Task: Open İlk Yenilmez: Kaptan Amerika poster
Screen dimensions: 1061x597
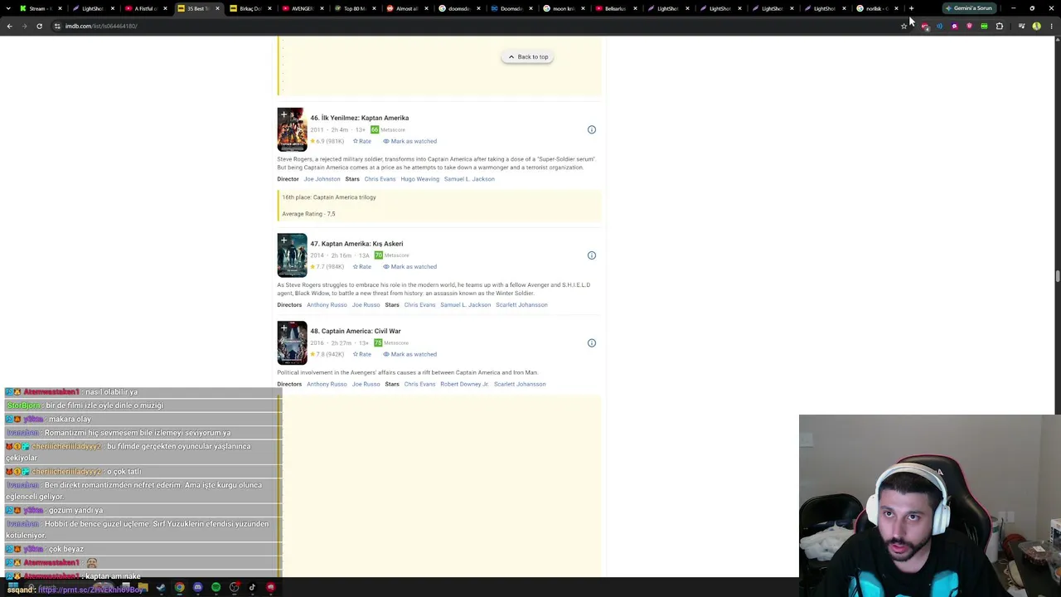Action: 292,129
